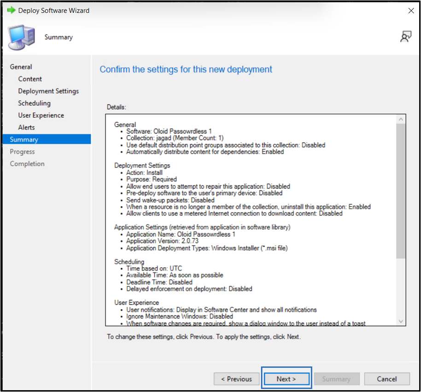Click 'Pre-deploy software to the user's primary device'
421x392 pixels.
[205, 193]
